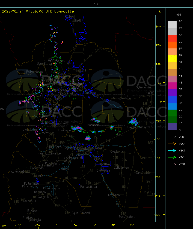Click the Sta.Isabel label on the map
Viewport: 193px width, 229px height.
click(126, 217)
